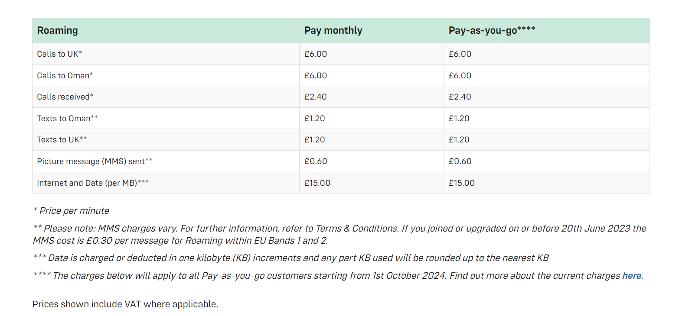This screenshot has width=679, height=316.
Task: Select the Picture message (MMS) sent label
Action: pos(95,161)
